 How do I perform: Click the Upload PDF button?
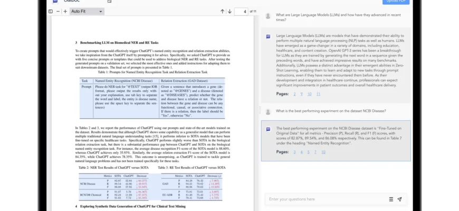(x=395, y=2)
